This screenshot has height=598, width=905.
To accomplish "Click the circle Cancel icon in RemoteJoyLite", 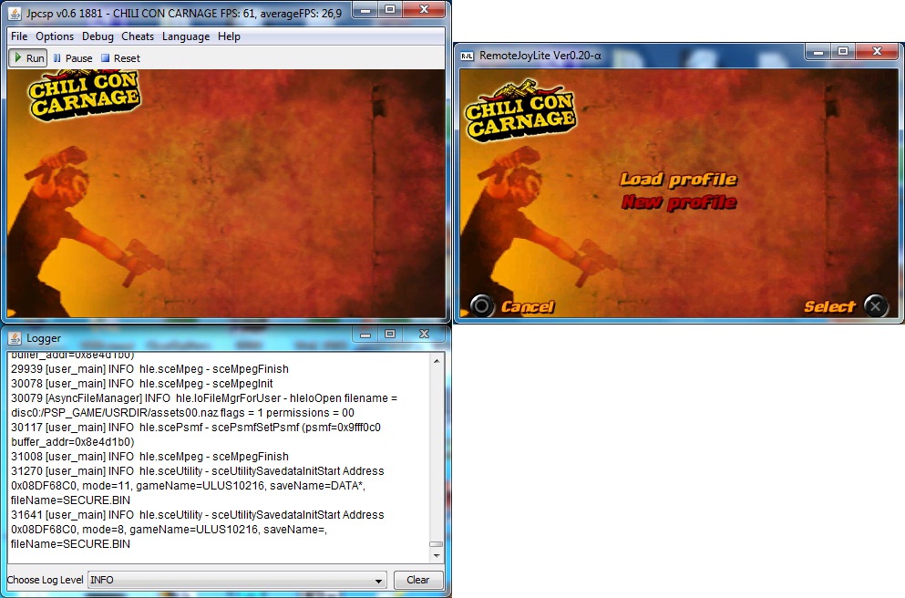I will point(481,306).
